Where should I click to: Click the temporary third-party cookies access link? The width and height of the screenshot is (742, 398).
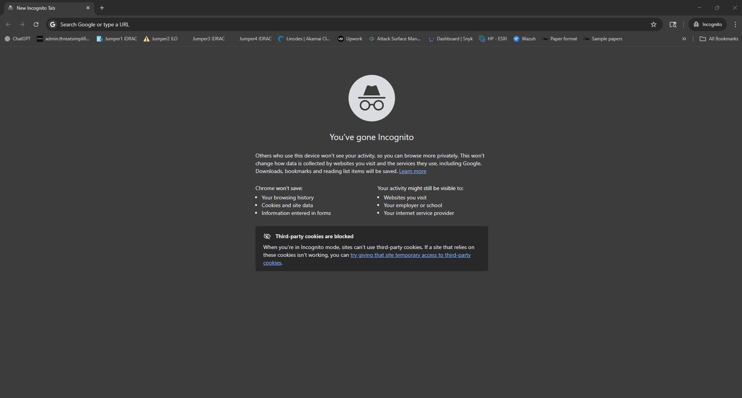[x=410, y=255]
